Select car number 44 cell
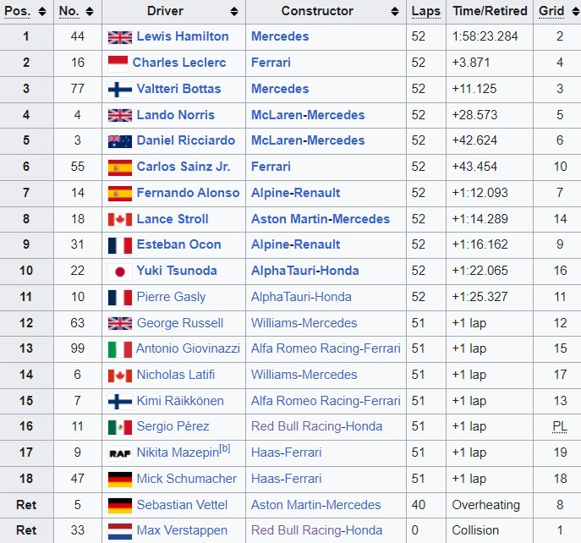Image resolution: width=581 pixels, height=543 pixels. 78,36
